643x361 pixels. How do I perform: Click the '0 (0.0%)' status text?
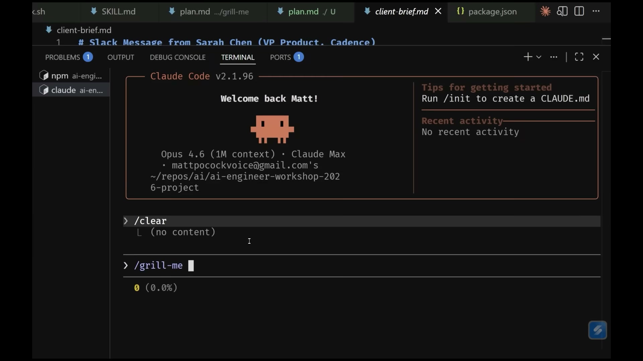(156, 288)
